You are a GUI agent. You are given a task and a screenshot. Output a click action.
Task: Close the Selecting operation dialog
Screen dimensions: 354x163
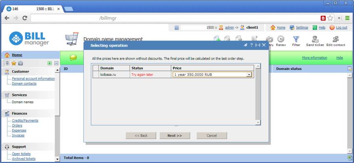pos(264,45)
